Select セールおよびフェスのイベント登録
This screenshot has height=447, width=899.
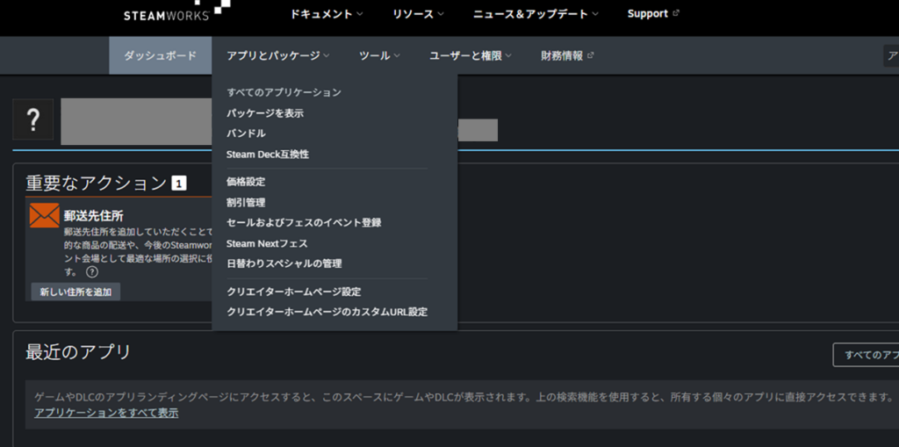[304, 223]
